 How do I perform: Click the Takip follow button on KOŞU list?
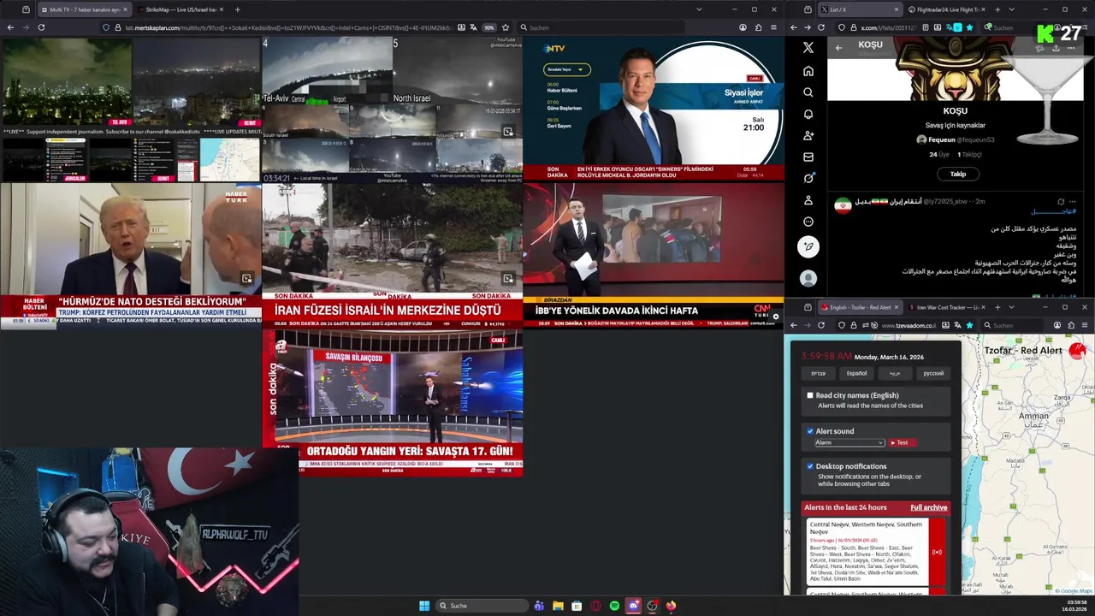tap(957, 174)
